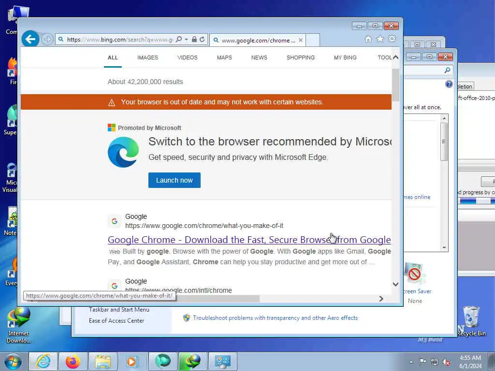Open a new blank tab in Internet Explorer

point(313,40)
